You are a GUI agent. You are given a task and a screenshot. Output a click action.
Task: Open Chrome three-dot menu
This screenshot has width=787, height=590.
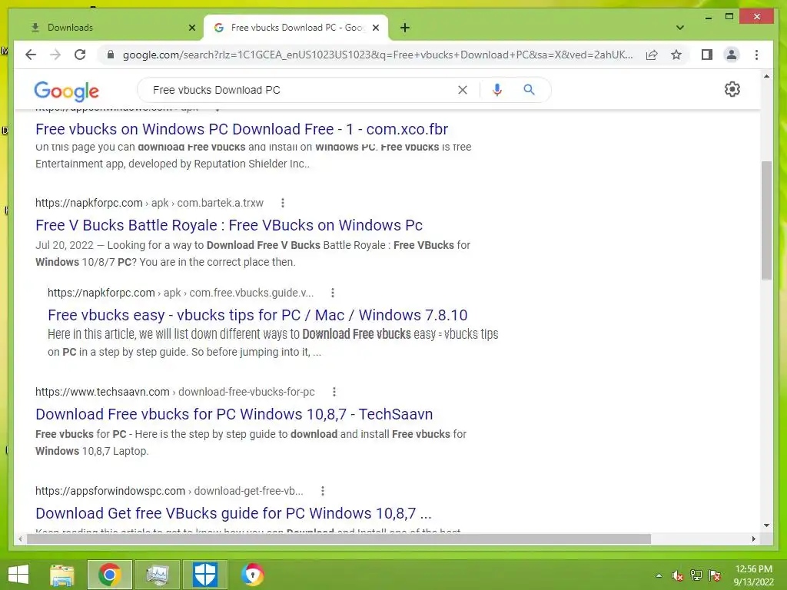(x=756, y=55)
